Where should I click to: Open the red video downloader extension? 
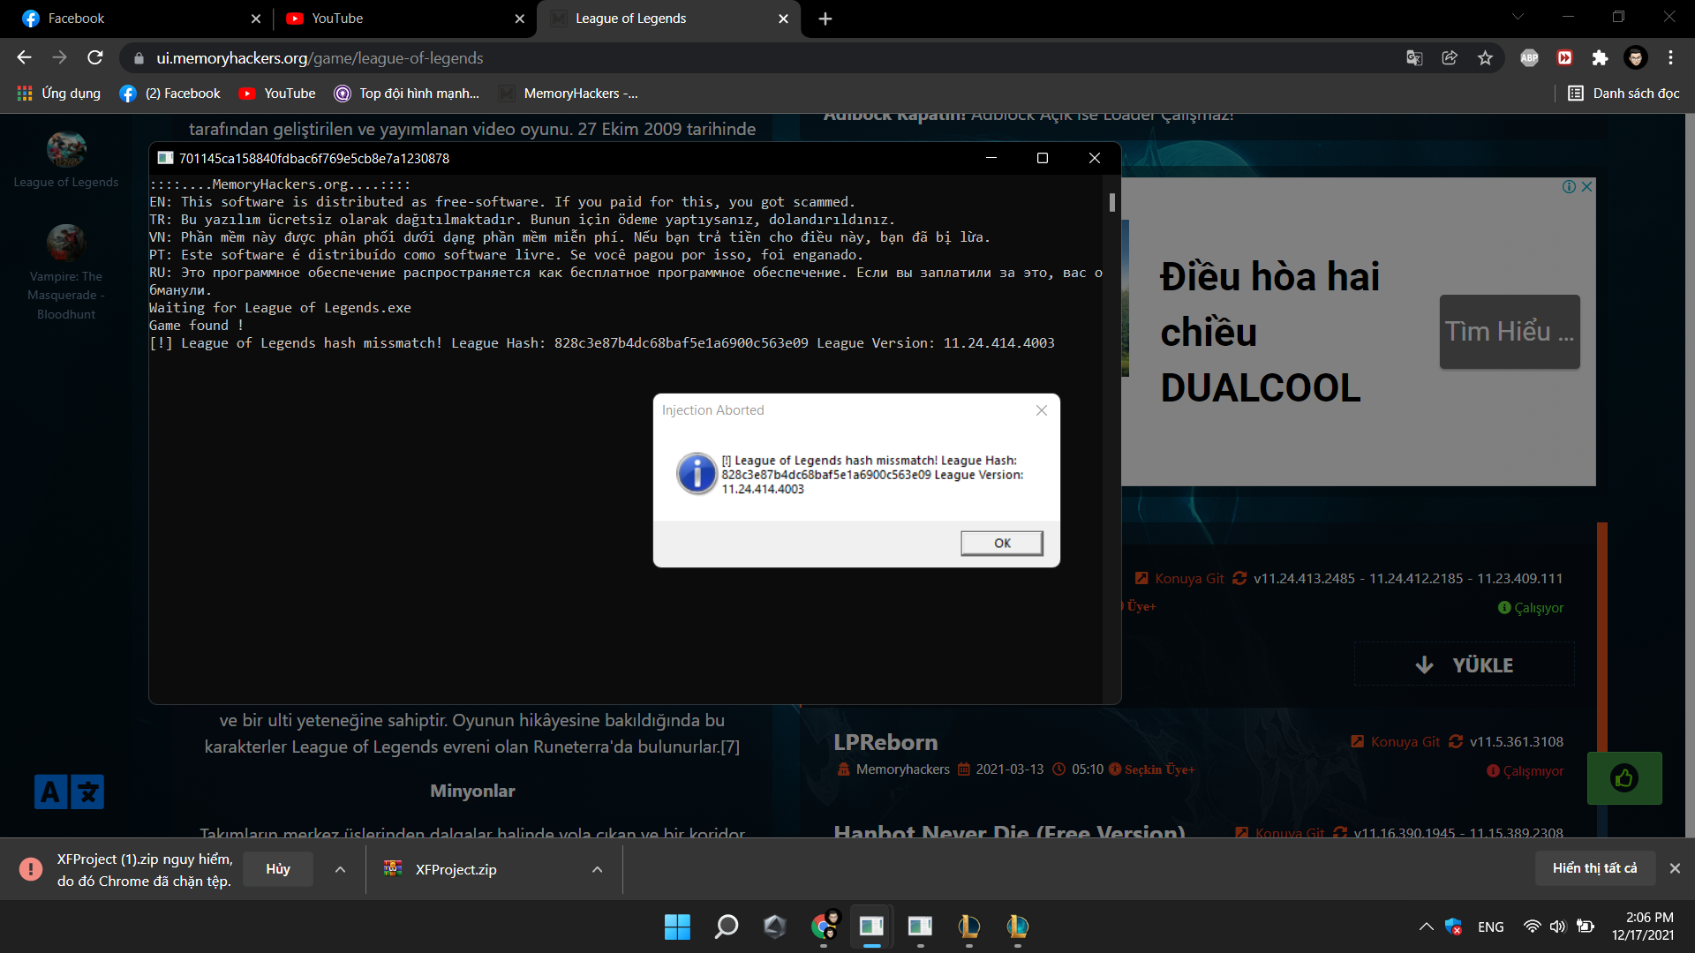1565,58
